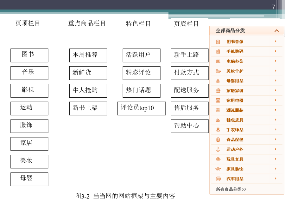Click the 家用电器 category appliance icon
This screenshot has width=285, height=214.
point(218,100)
